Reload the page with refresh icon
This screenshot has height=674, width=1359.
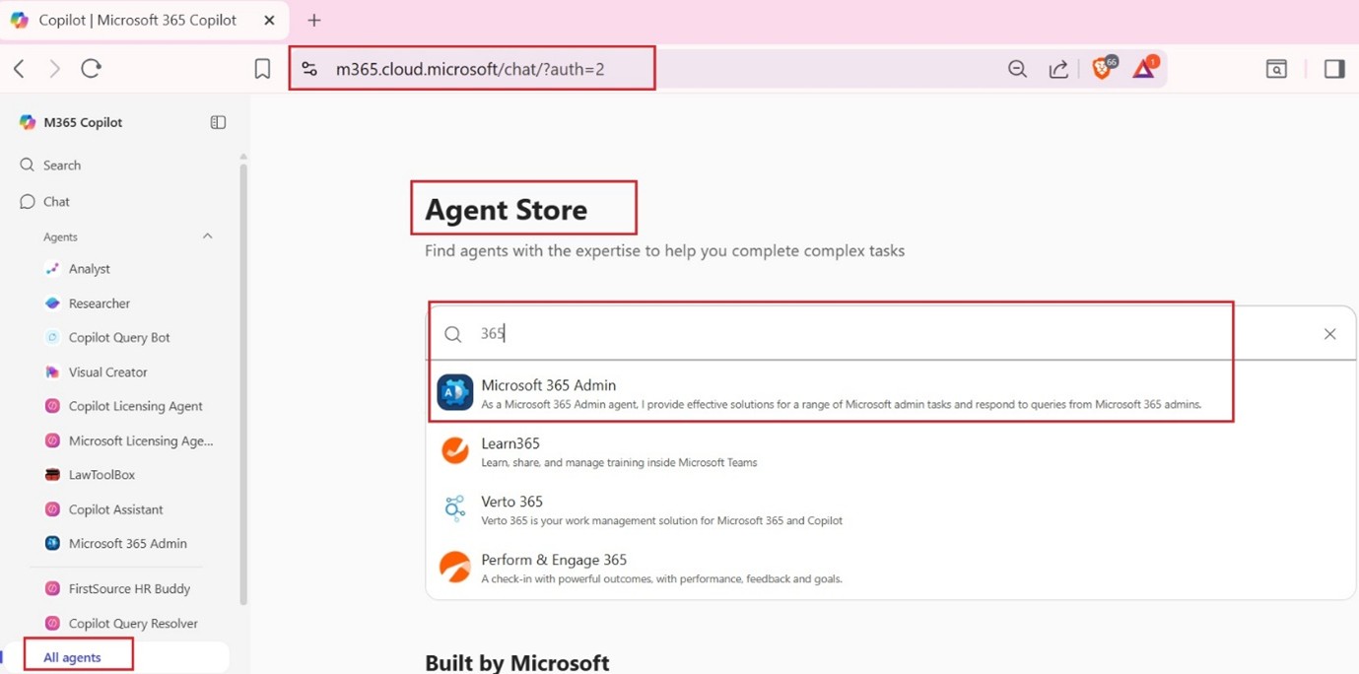[92, 68]
